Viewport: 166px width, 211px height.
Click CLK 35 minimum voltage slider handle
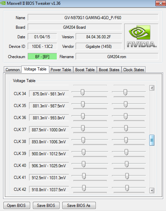(x=83, y=104)
